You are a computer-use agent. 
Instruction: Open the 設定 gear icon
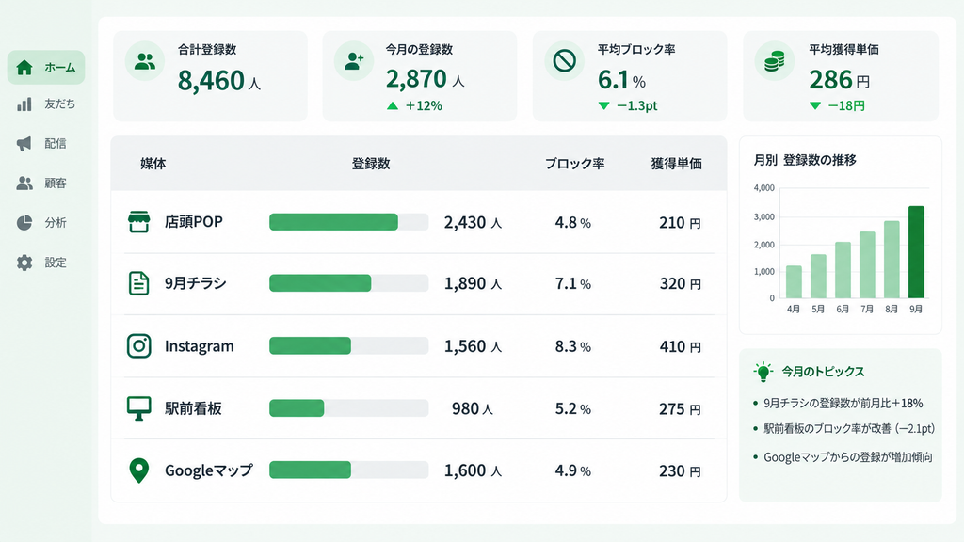tap(24, 263)
